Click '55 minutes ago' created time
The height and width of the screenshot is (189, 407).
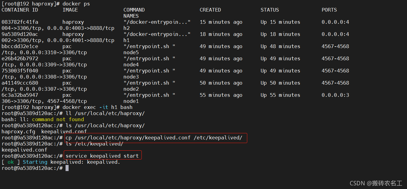tap(221, 95)
